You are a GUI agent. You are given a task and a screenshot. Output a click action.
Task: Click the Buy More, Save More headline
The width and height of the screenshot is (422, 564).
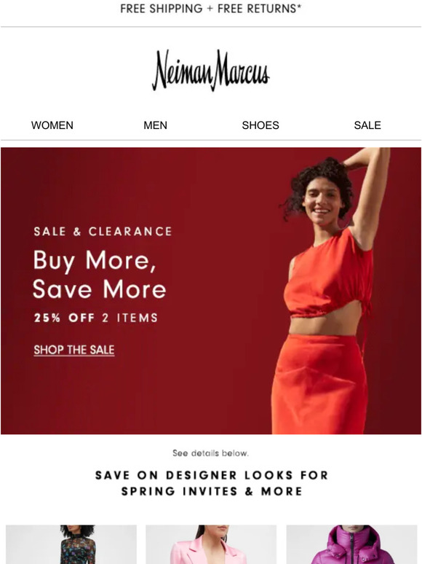(x=100, y=274)
